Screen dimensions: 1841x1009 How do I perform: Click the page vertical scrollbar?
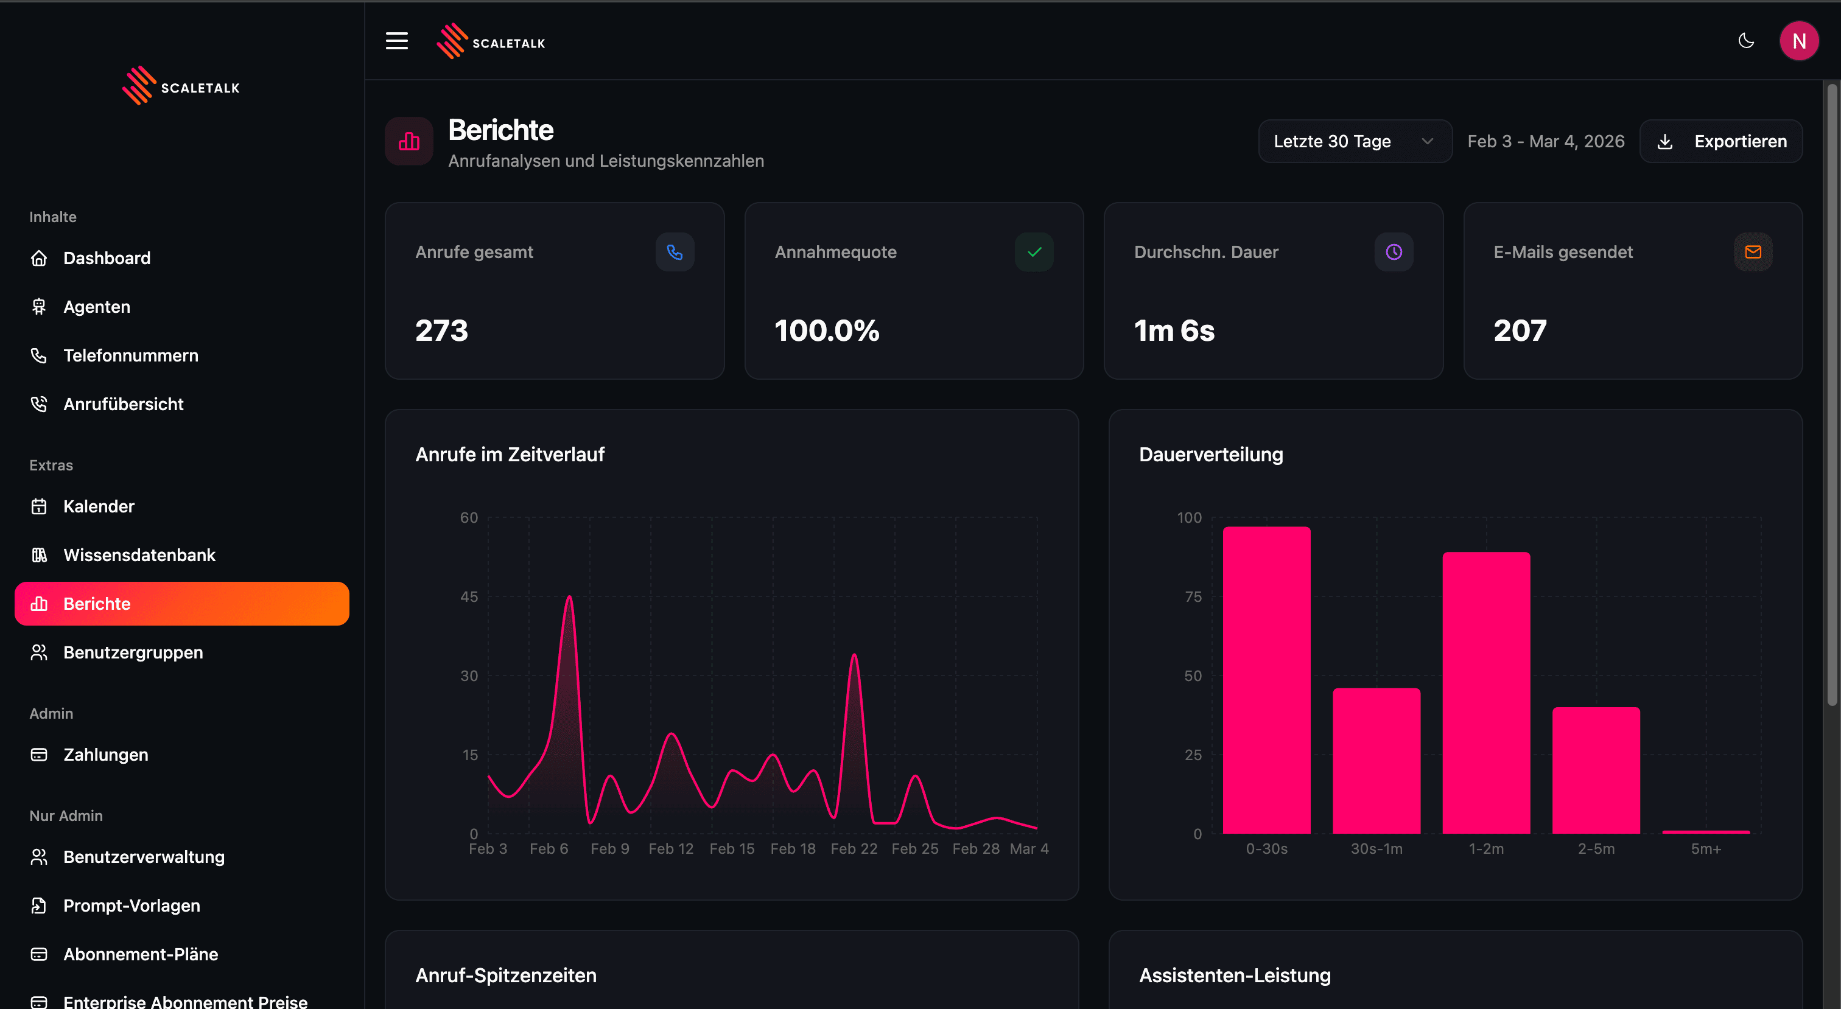pos(1831,393)
